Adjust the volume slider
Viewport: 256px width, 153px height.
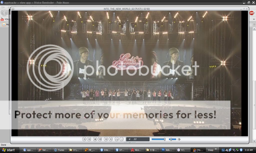coord(173,139)
